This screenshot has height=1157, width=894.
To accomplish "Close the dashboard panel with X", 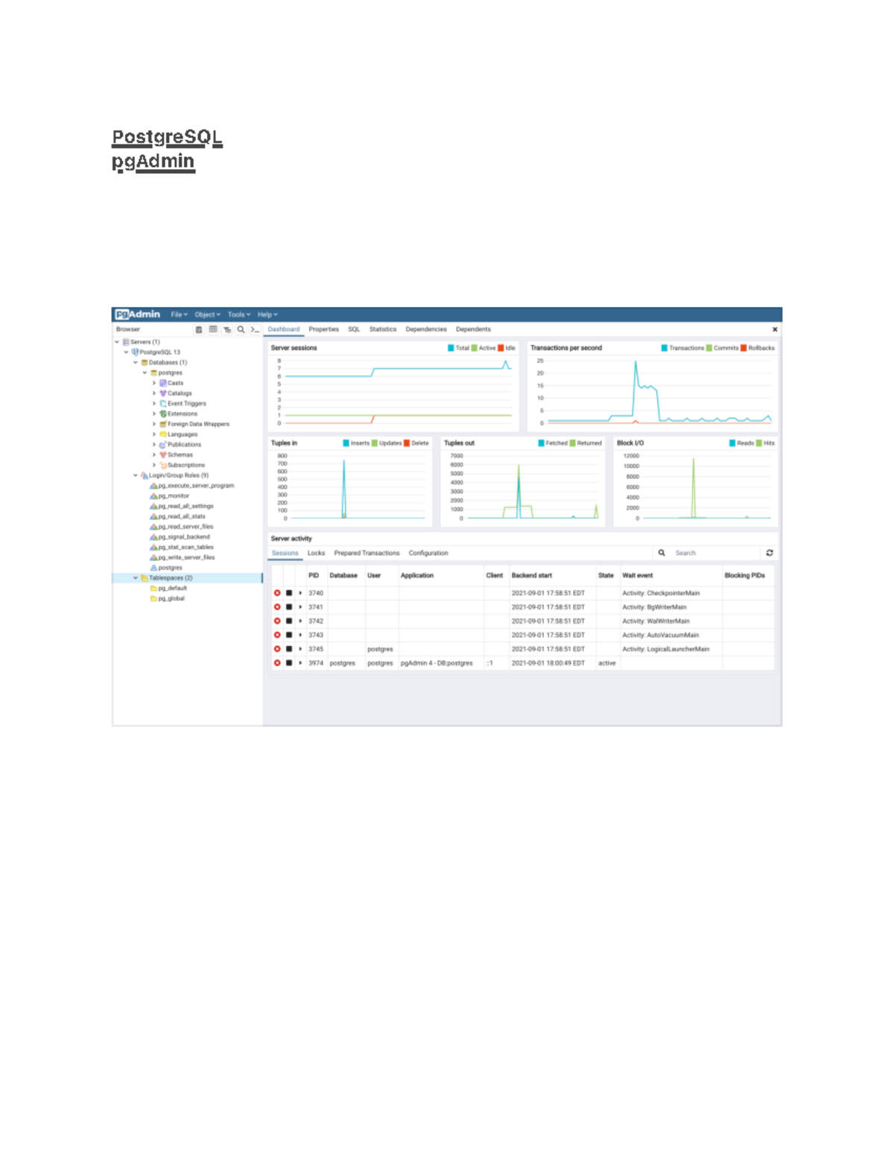I will (x=775, y=329).
